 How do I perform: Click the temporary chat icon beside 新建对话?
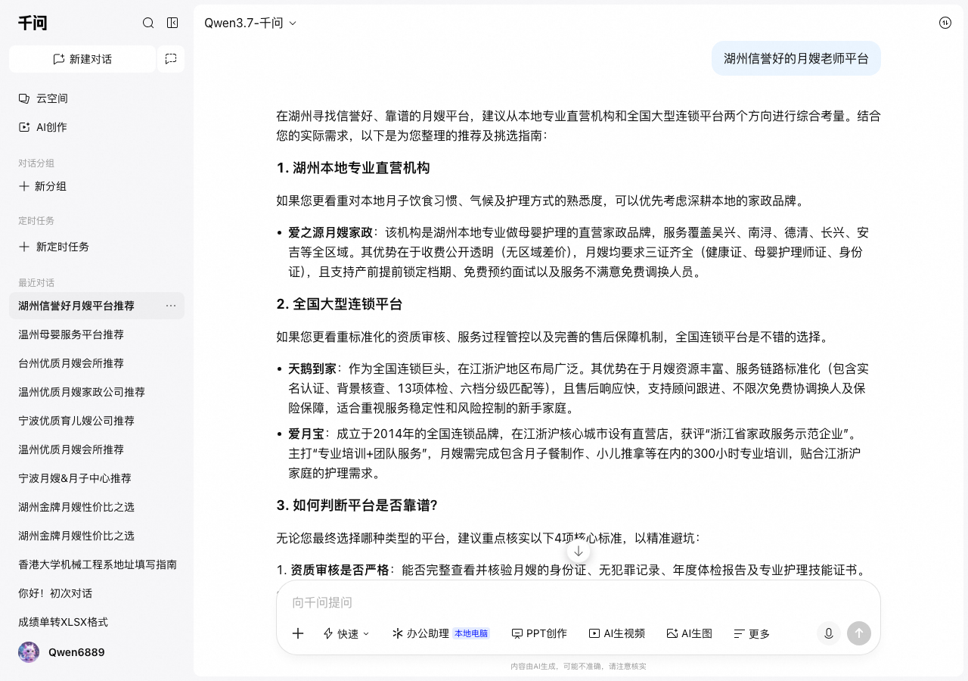pyautogui.click(x=171, y=59)
